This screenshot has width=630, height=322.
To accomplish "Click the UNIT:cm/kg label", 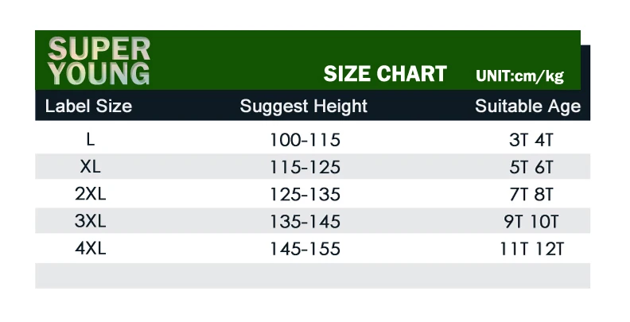I will [x=520, y=76].
